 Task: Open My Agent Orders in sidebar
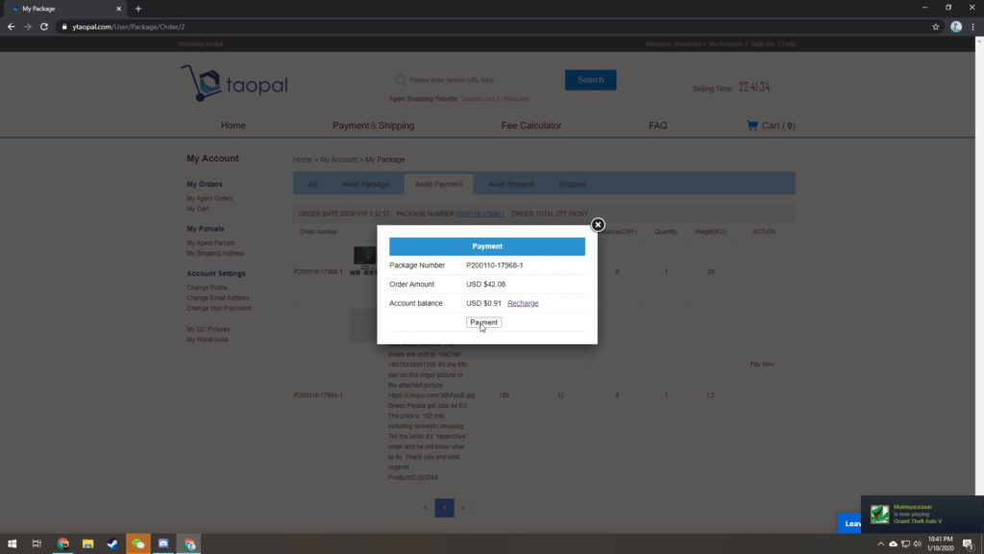click(209, 198)
